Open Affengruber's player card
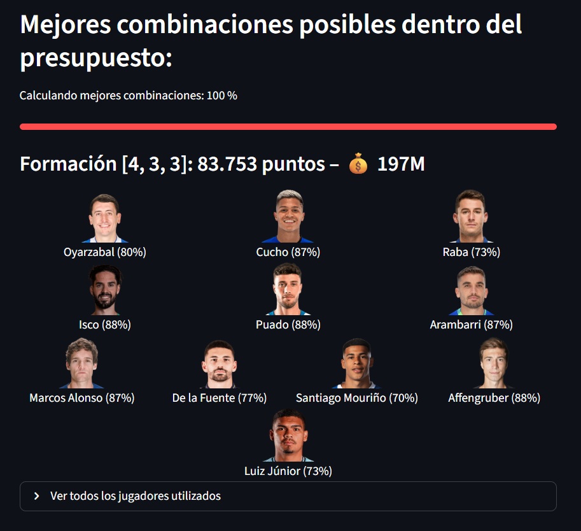The height and width of the screenshot is (531, 581). coord(494,363)
